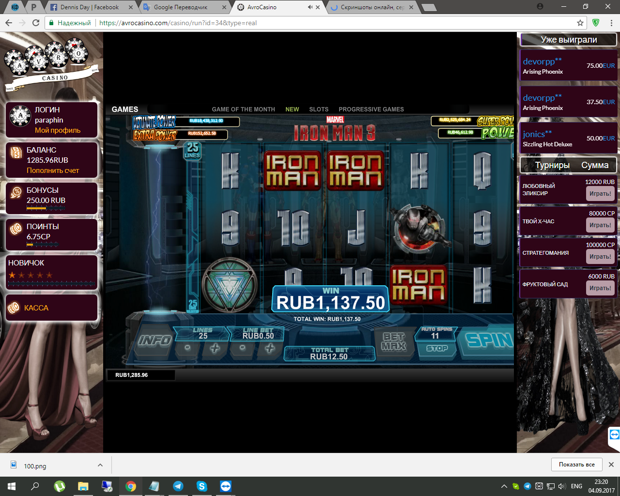Open the Мой профиль link

pyautogui.click(x=58, y=130)
